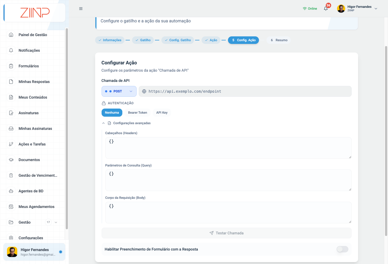The image size is (388, 264).
Task: Click the sidebar vertical scrollbar
Action: point(67,129)
